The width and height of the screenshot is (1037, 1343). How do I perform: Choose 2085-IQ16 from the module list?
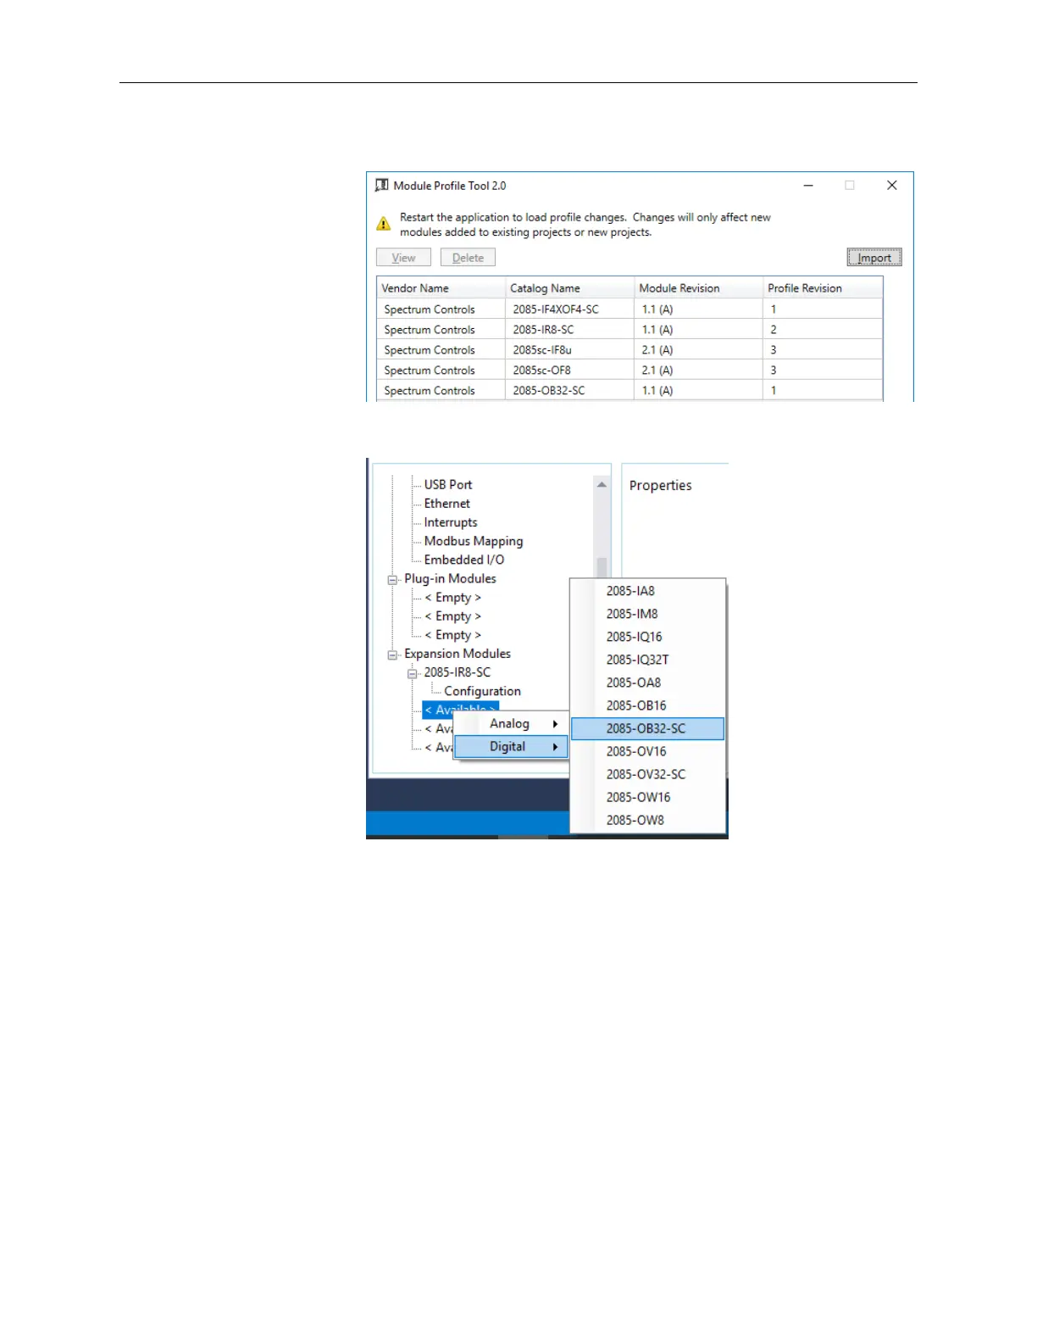[647, 637]
